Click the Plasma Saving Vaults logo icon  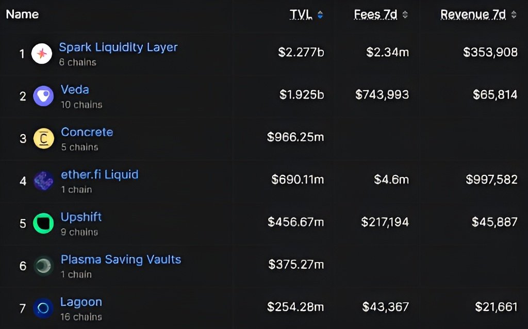[x=43, y=266]
